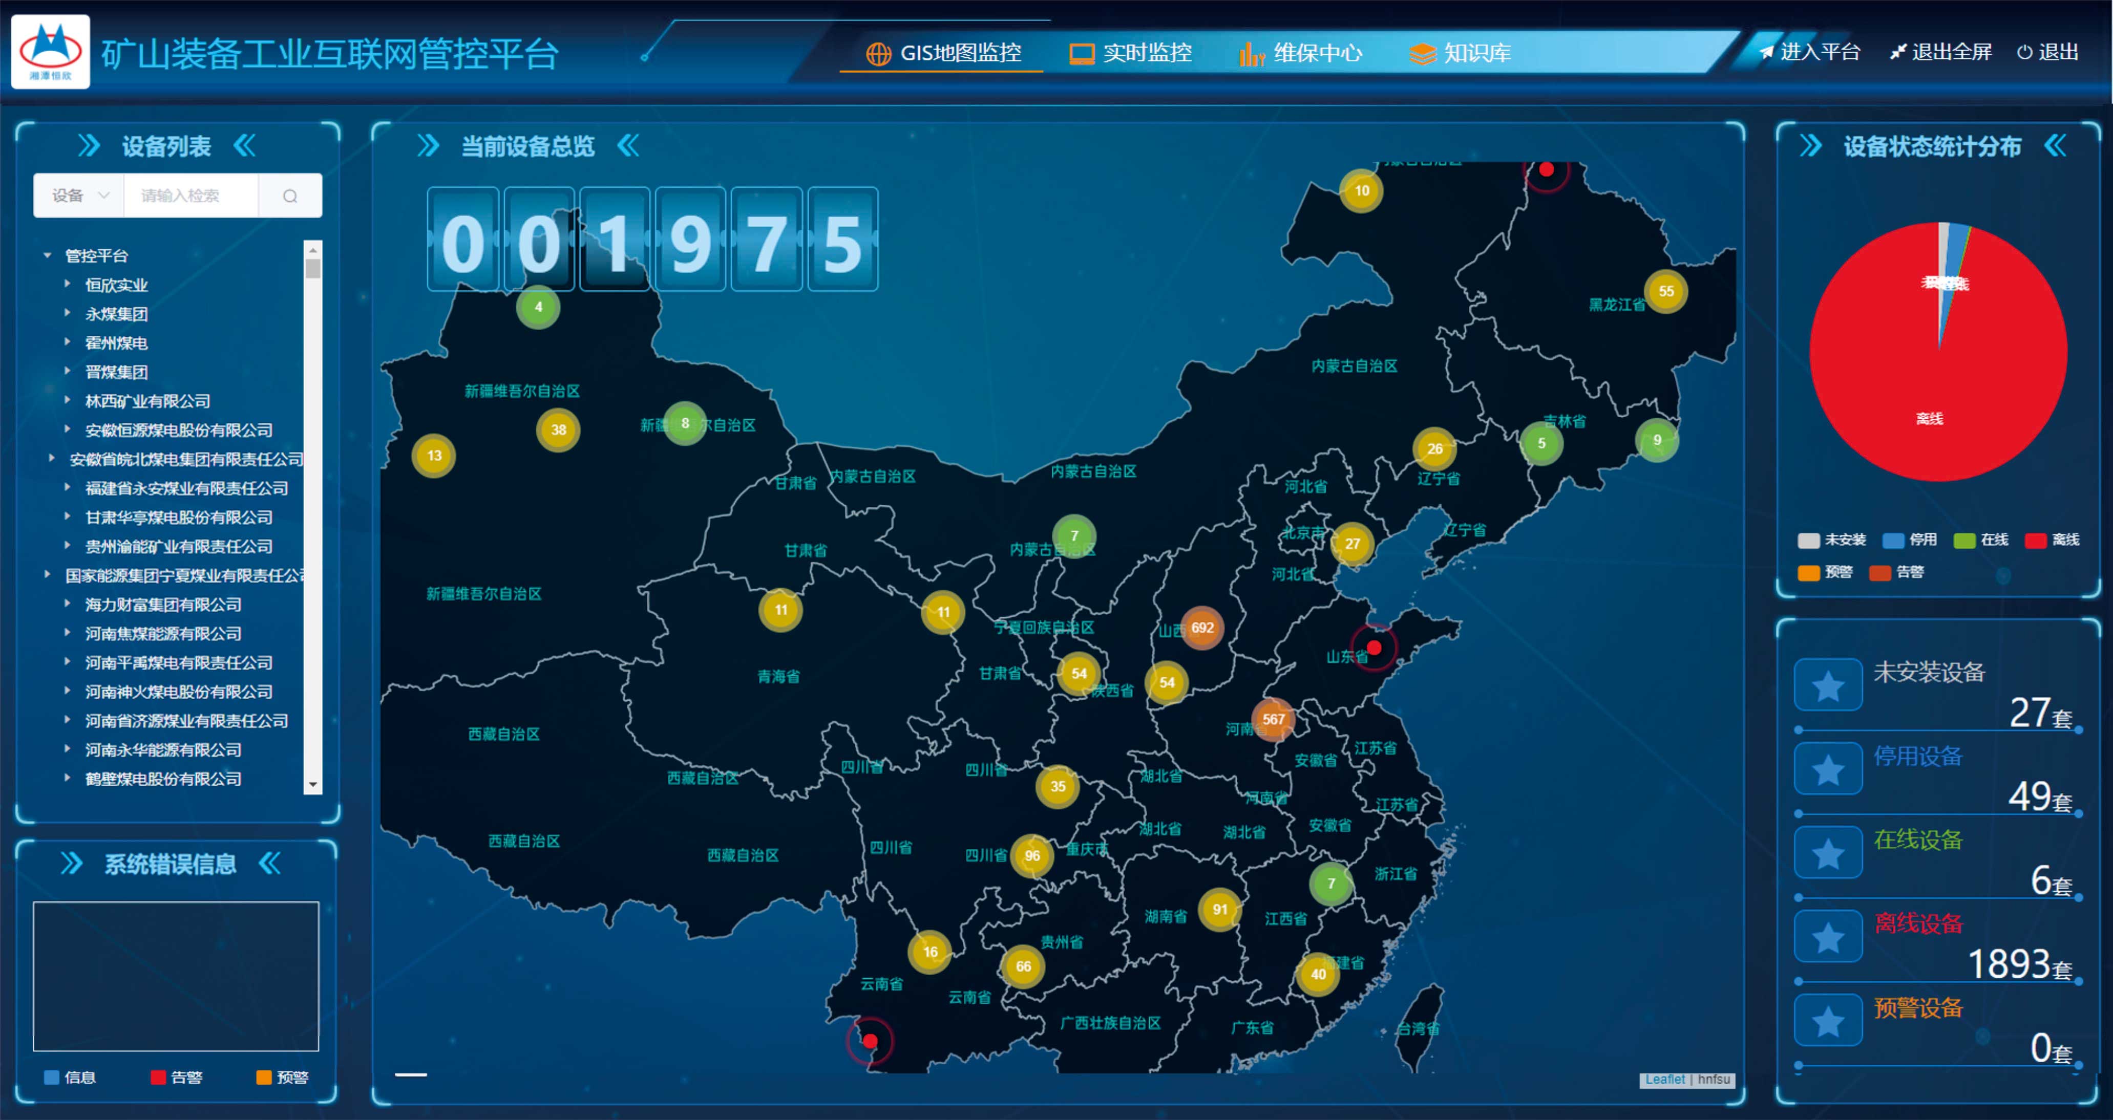Click the 692 cluster marker in Shanxi

click(x=1202, y=628)
